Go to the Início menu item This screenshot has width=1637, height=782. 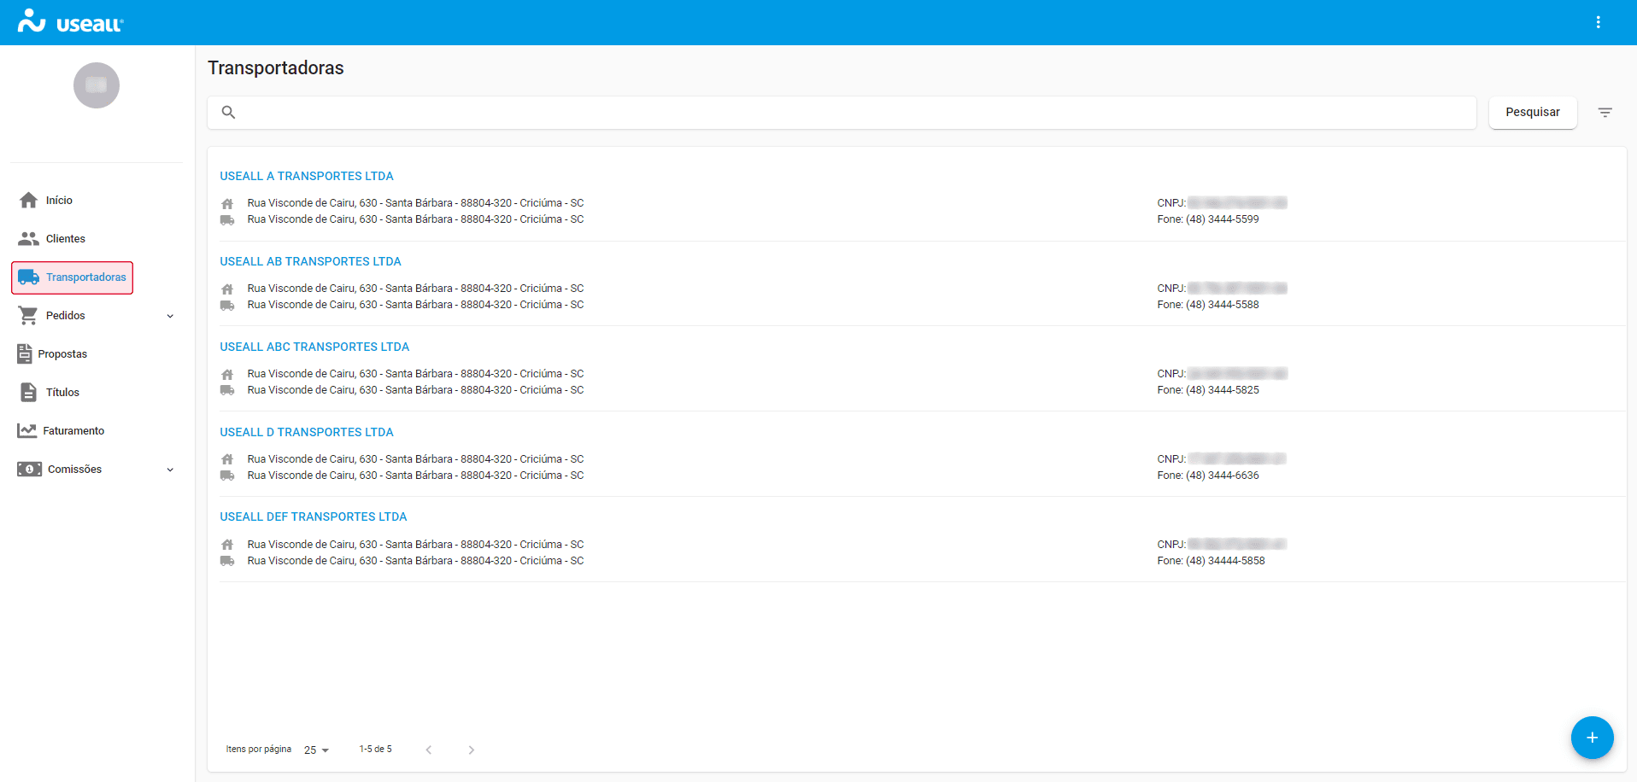pos(59,201)
